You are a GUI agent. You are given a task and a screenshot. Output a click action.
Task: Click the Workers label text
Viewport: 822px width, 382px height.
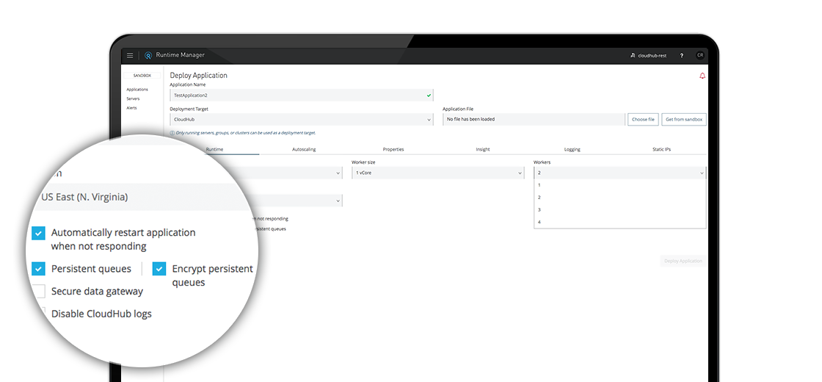[542, 162]
